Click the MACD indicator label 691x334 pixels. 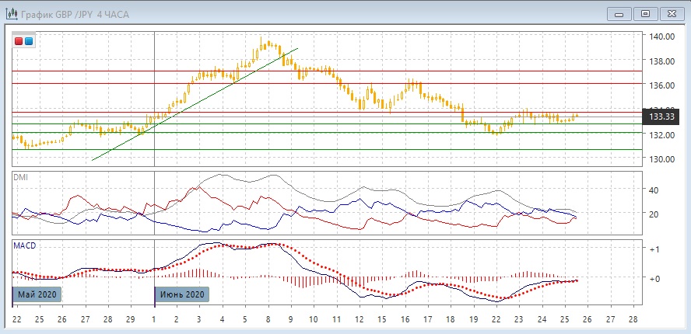(x=25, y=245)
